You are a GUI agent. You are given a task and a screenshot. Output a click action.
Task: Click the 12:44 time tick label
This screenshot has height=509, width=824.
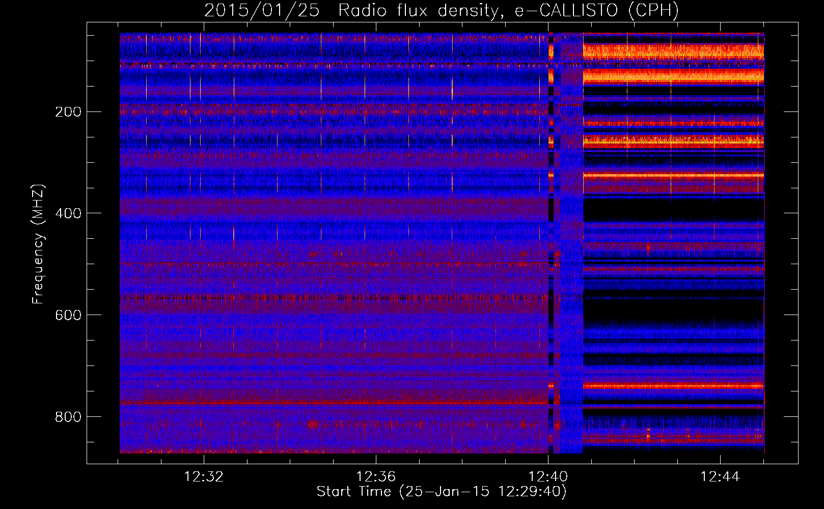(x=720, y=477)
